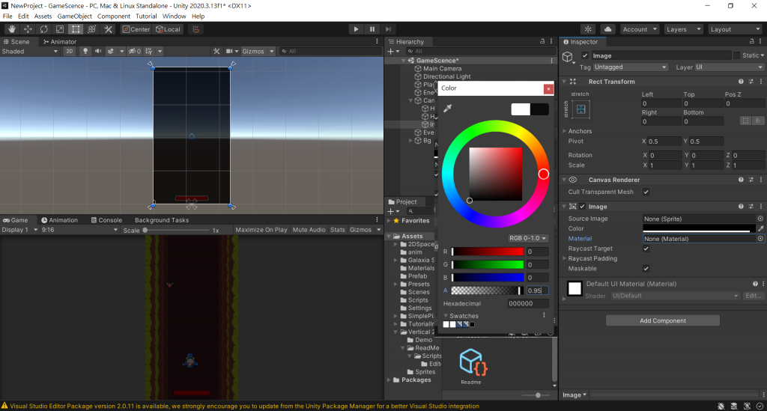Open the cloud services icon

tap(607, 29)
